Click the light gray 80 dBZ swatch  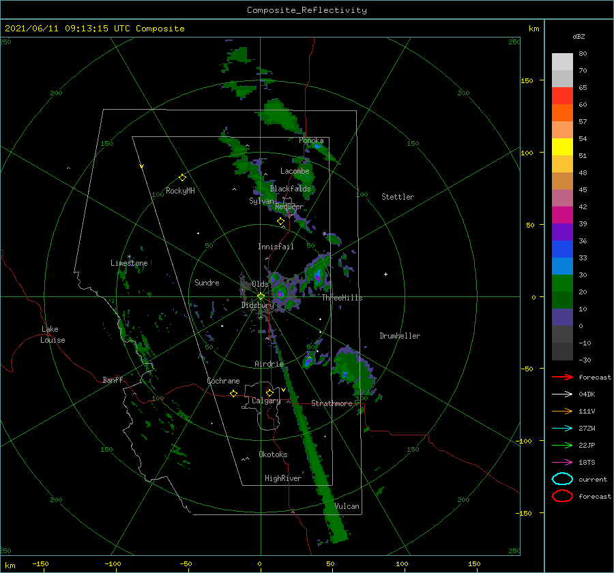click(562, 62)
